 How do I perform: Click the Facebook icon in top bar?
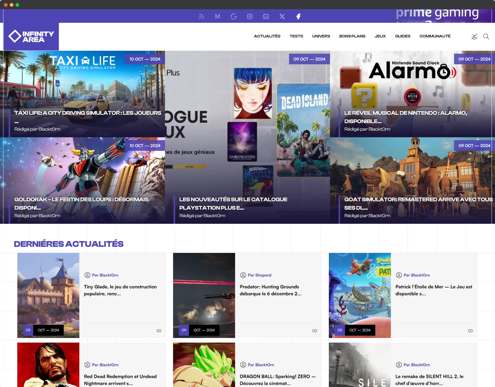(298, 16)
